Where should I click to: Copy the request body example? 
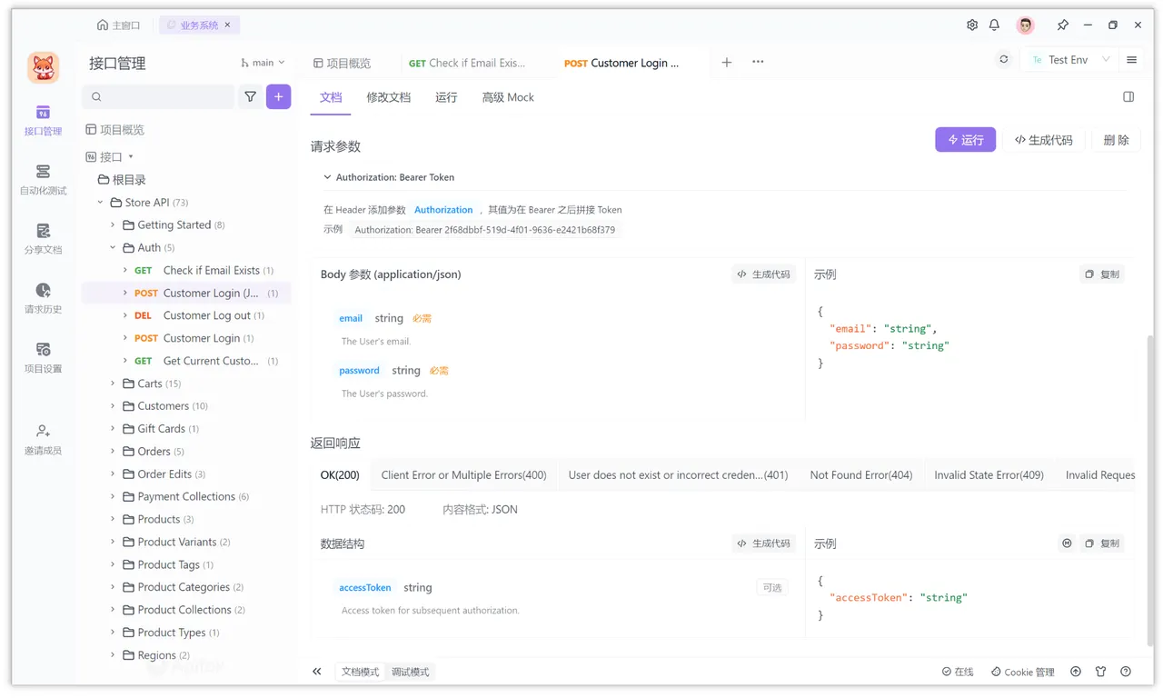pyautogui.click(x=1102, y=274)
